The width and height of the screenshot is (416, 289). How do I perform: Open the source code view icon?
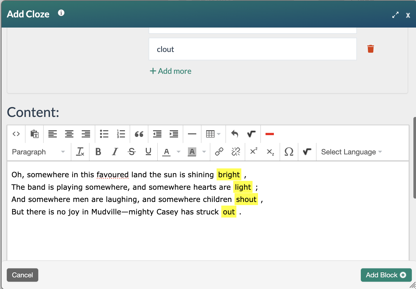point(16,134)
